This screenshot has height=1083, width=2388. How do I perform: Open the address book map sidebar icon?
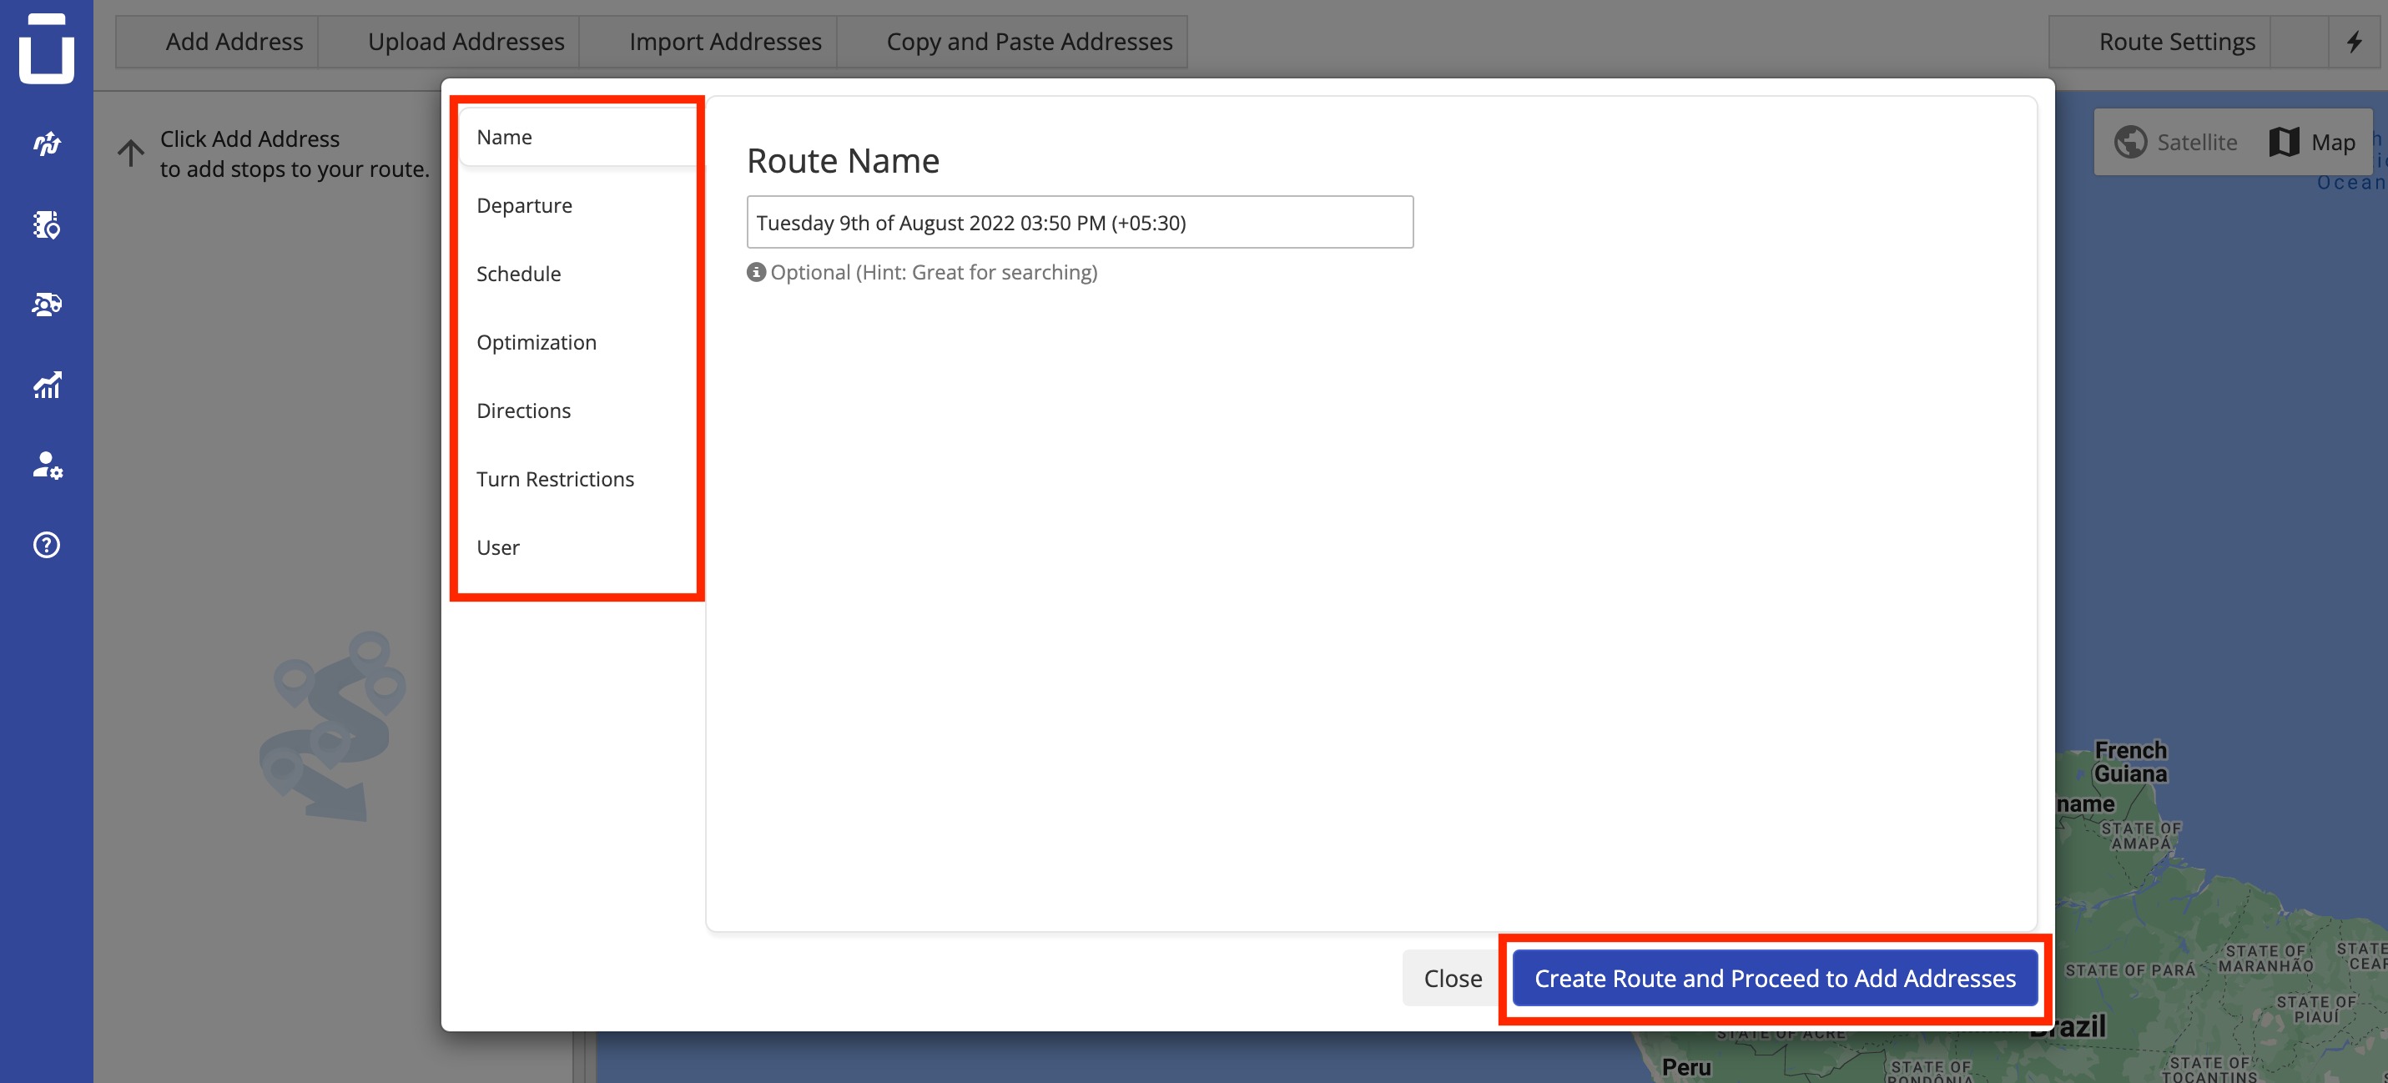pos(47,224)
